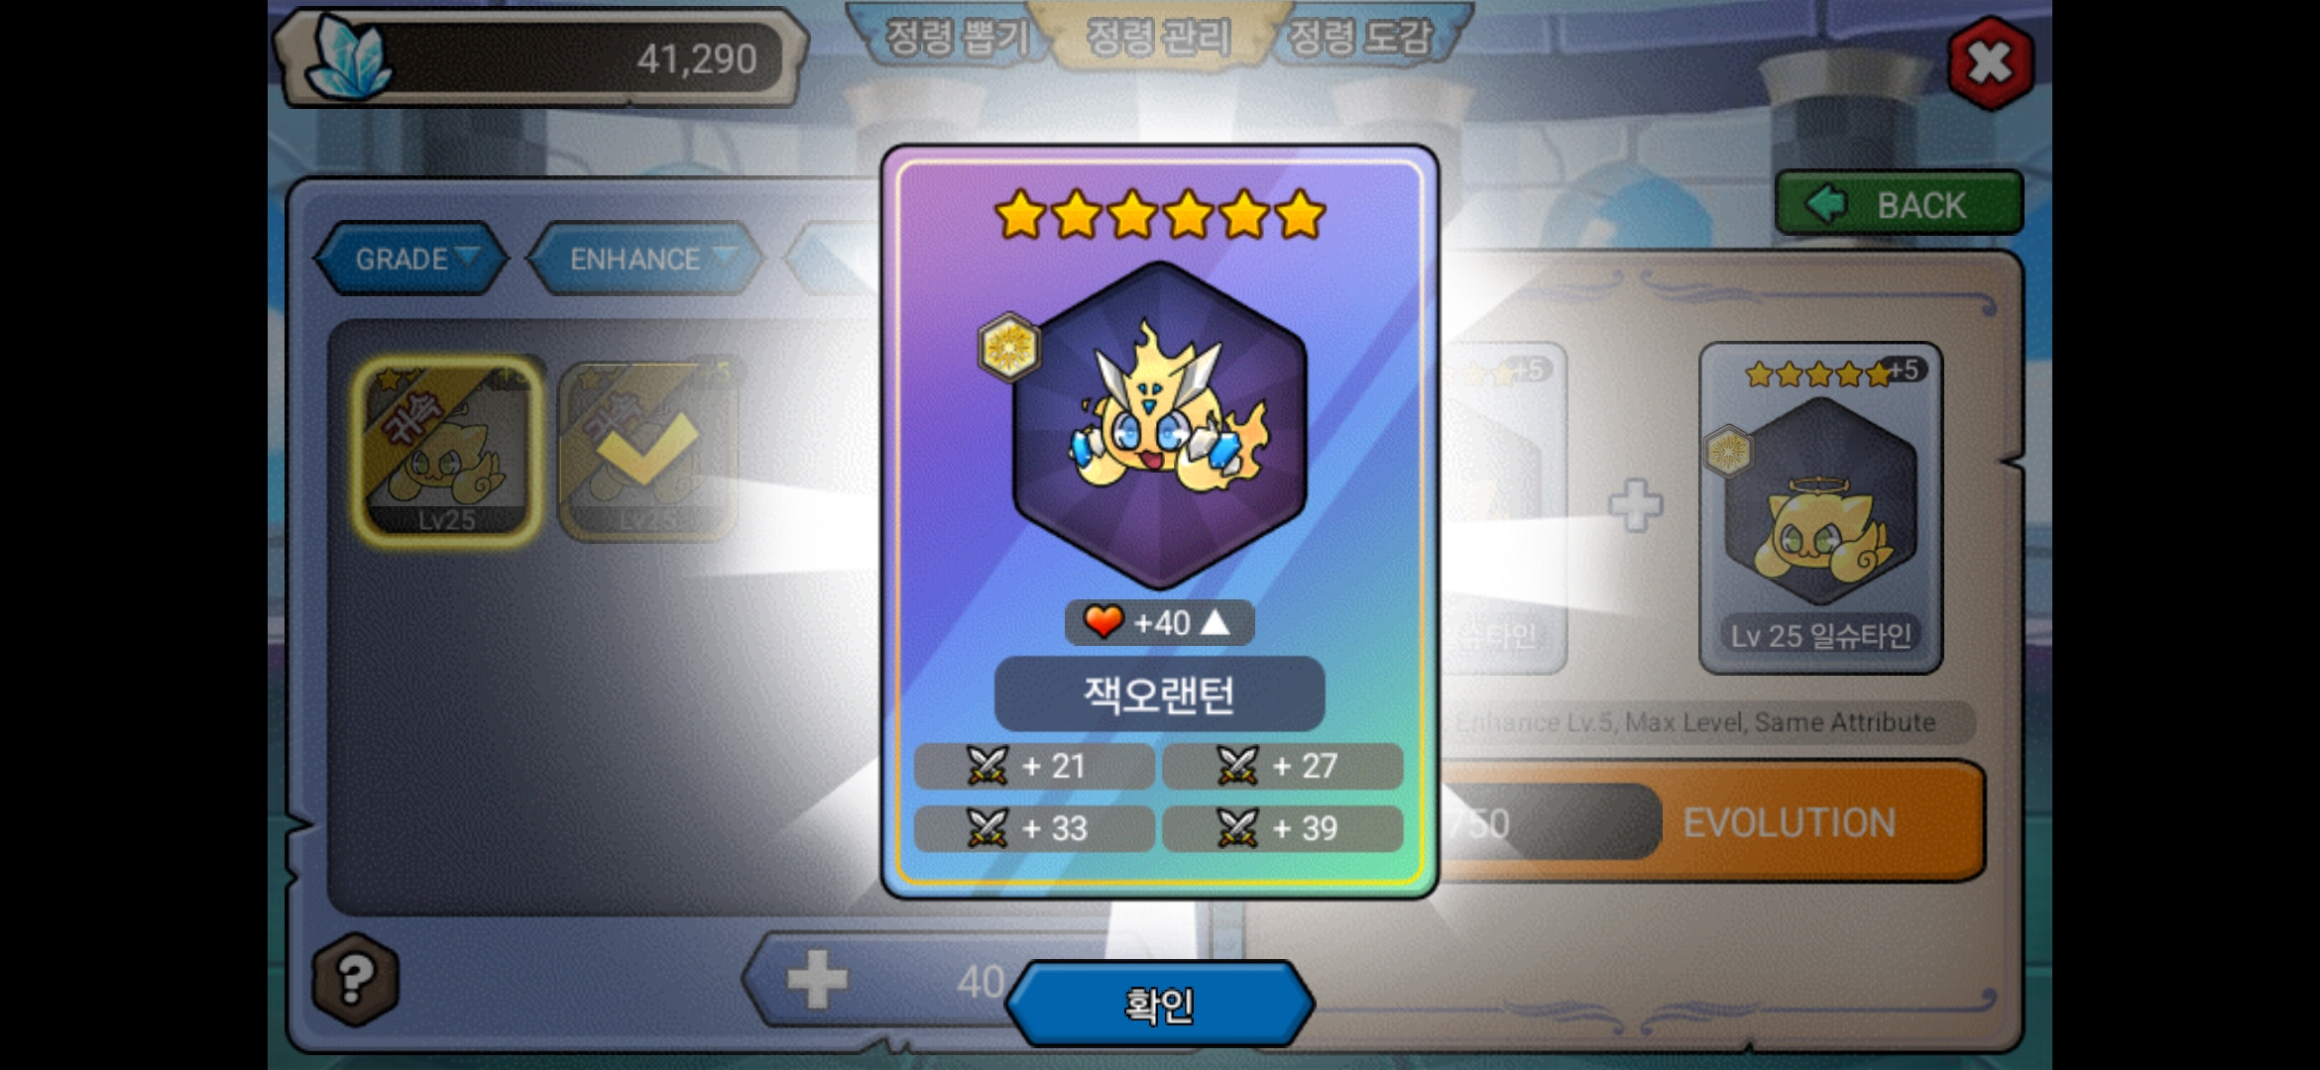Select the Lv 25 일슈타인 material card

tap(1821, 508)
